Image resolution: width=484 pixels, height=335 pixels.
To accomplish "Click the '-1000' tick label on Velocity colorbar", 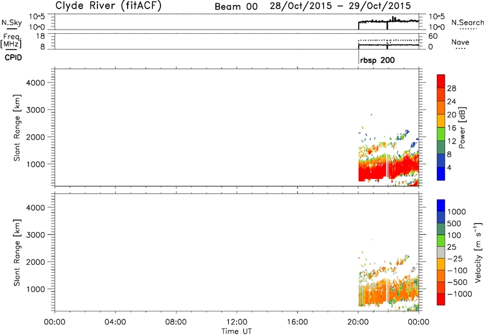I will pos(459,294).
